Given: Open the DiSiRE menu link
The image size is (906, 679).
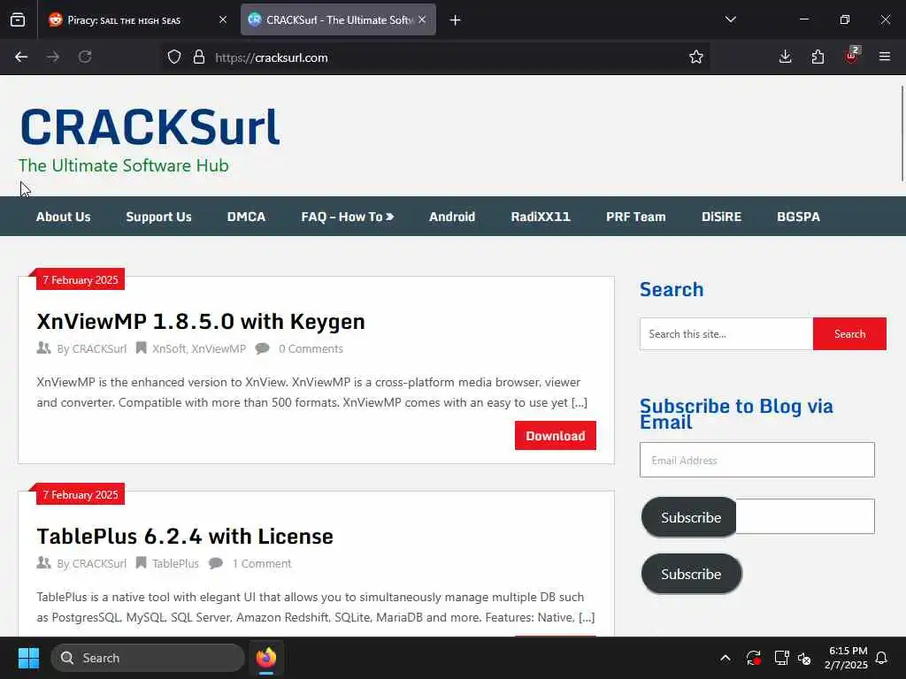Looking at the screenshot, I should point(721,217).
